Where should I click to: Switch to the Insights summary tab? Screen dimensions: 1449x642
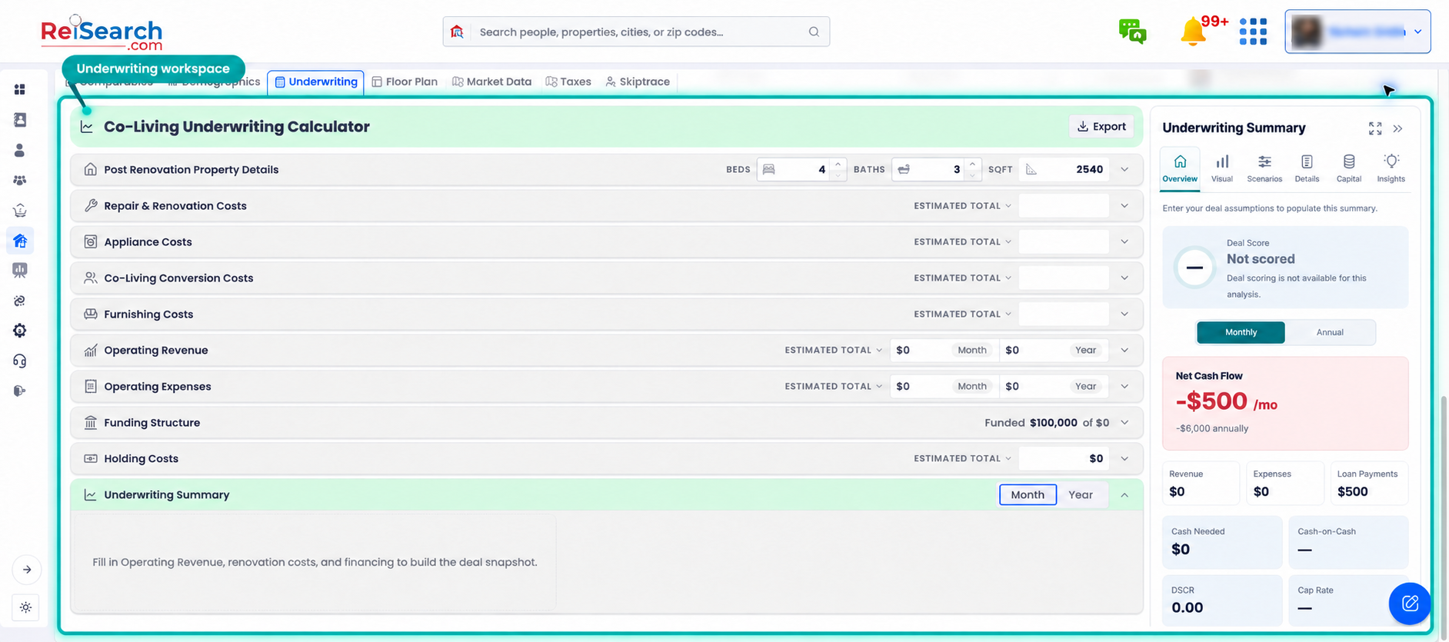pos(1391,168)
